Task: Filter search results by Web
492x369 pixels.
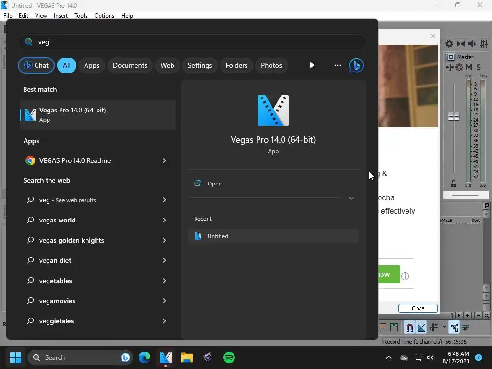Action: tap(167, 65)
